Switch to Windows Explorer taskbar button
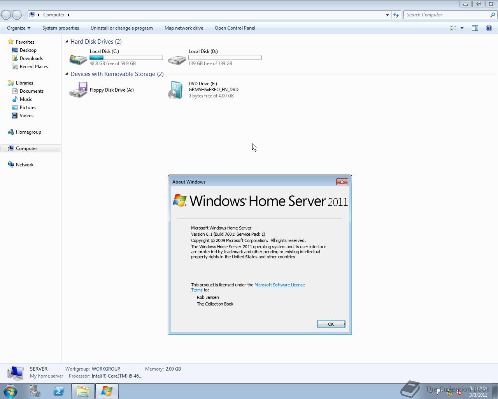498x399 pixels. point(83,391)
